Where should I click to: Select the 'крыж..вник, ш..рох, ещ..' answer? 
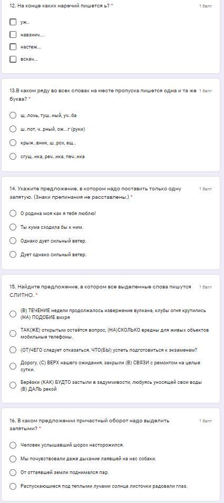click(13, 142)
